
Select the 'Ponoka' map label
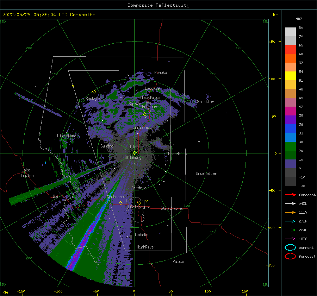coord(161,73)
